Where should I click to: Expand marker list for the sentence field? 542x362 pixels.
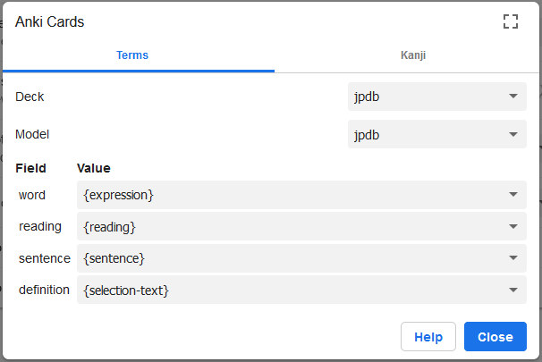click(x=513, y=257)
